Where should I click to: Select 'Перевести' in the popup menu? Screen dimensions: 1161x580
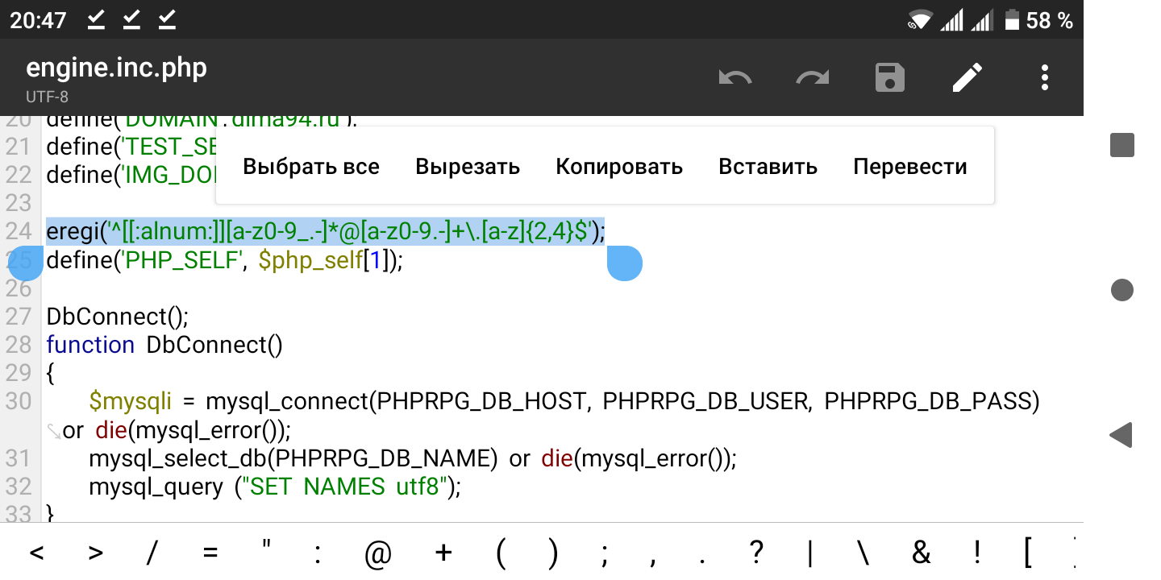pos(909,167)
